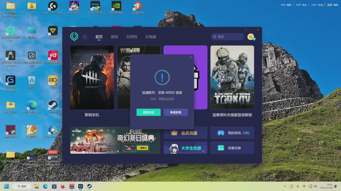Open the green hexagon VeryKuai desktop icon
Image resolution: width=341 pixels, height=191 pixels.
(x=10, y=34)
